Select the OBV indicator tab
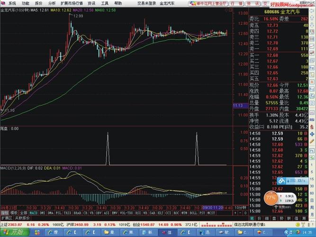The width and height of the screenshot is (316, 237). 99,213
